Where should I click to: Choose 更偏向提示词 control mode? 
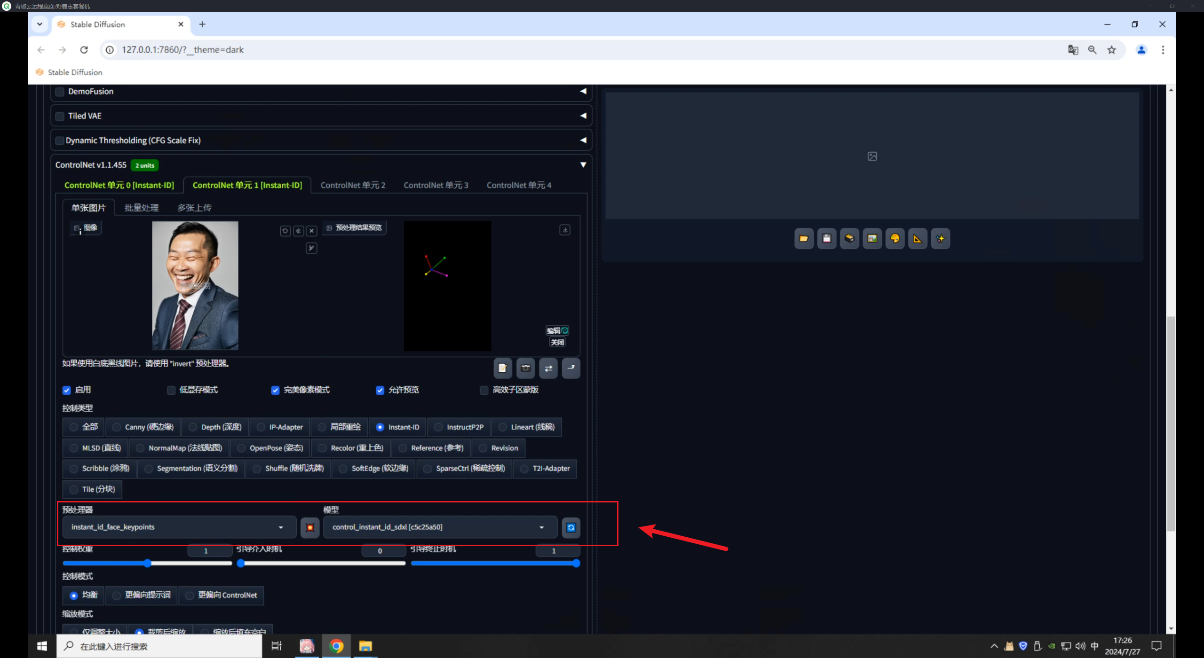[x=142, y=595]
